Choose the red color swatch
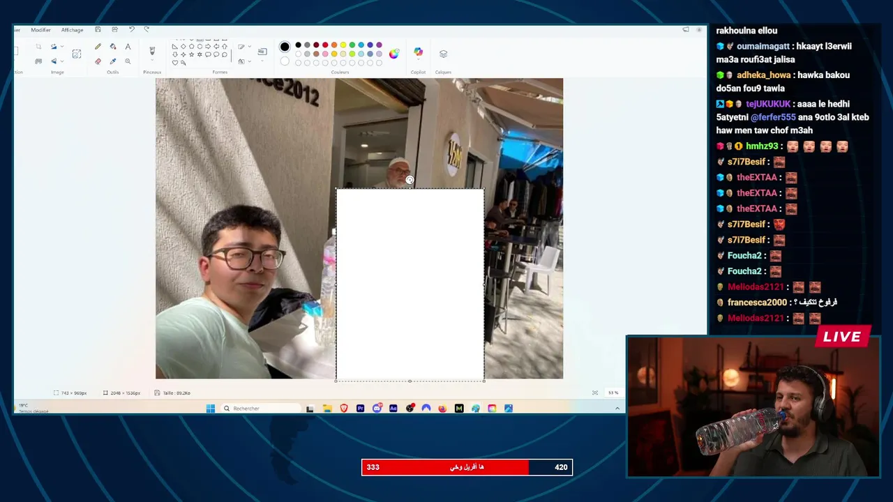The width and height of the screenshot is (893, 502). (x=325, y=45)
